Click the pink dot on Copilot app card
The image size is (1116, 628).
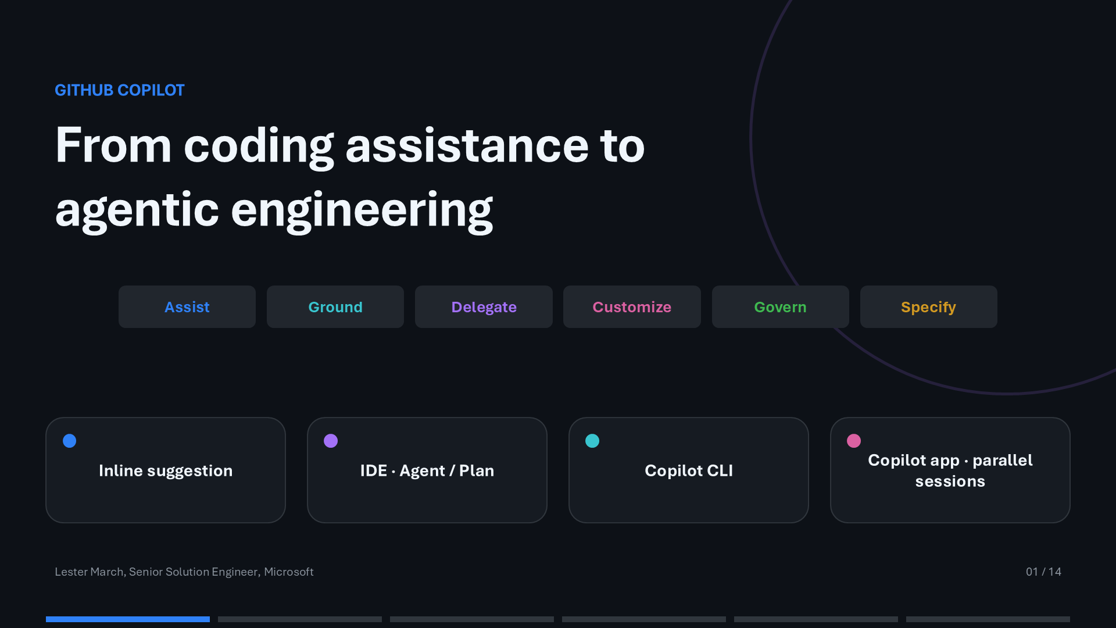854,441
